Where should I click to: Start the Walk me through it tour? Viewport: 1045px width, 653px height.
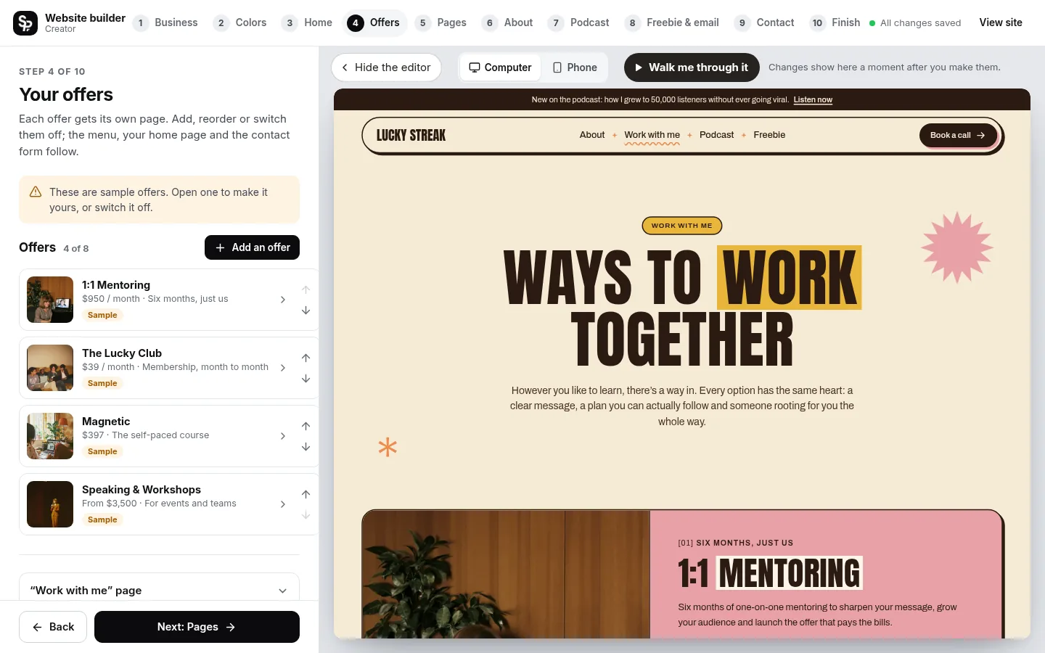(x=692, y=67)
